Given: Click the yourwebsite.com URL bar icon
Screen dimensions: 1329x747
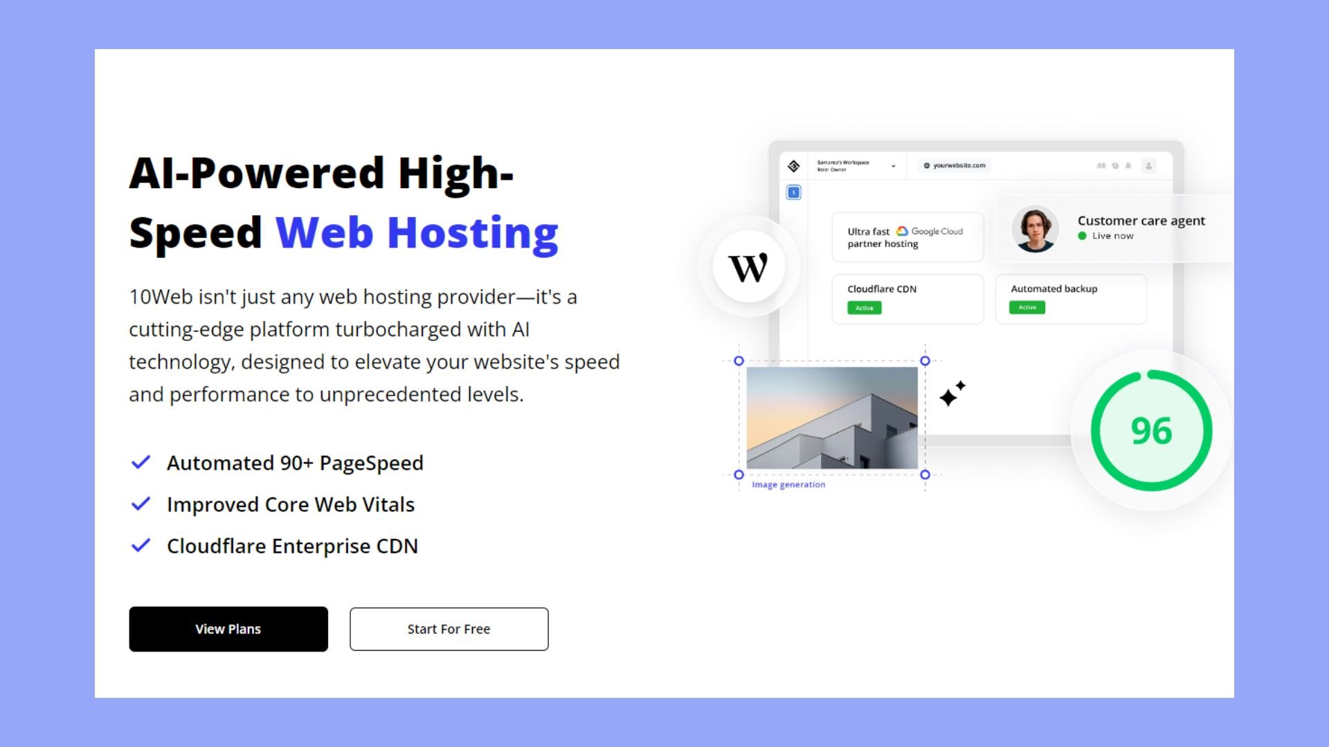Looking at the screenshot, I should pyautogui.click(x=925, y=165).
